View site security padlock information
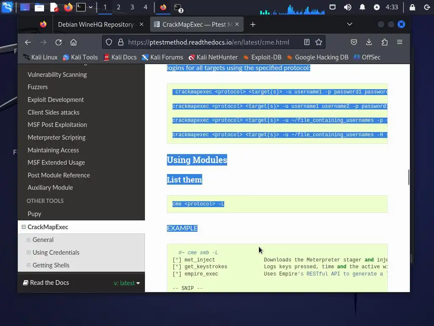Screen dimensions: 434x326 pyautogui.click(x=121, y=42)
